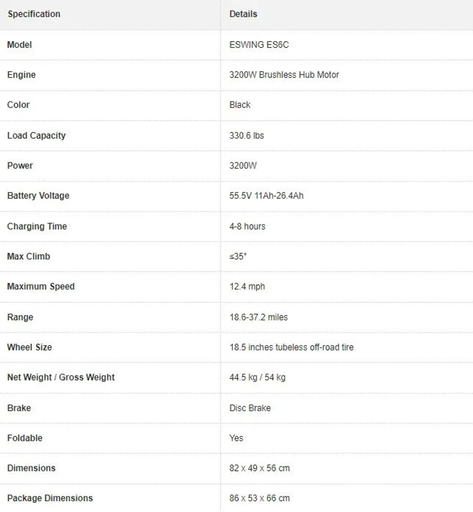Click the 12.4 mph maximum speed value
This screenshot has width=473, height=512.
point(247,287)
